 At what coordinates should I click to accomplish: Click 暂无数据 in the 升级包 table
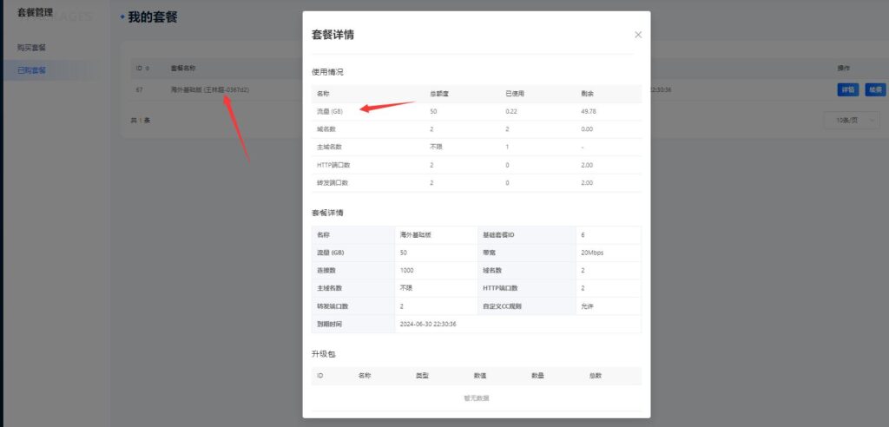click(477, 397)
